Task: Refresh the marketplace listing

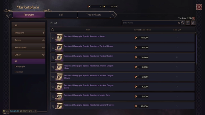Action: [x=193, y=23]
